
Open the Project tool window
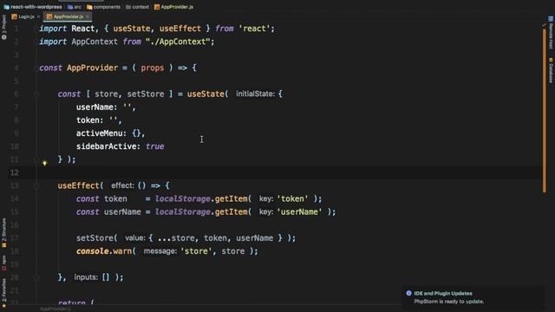(x=3, y=27)
